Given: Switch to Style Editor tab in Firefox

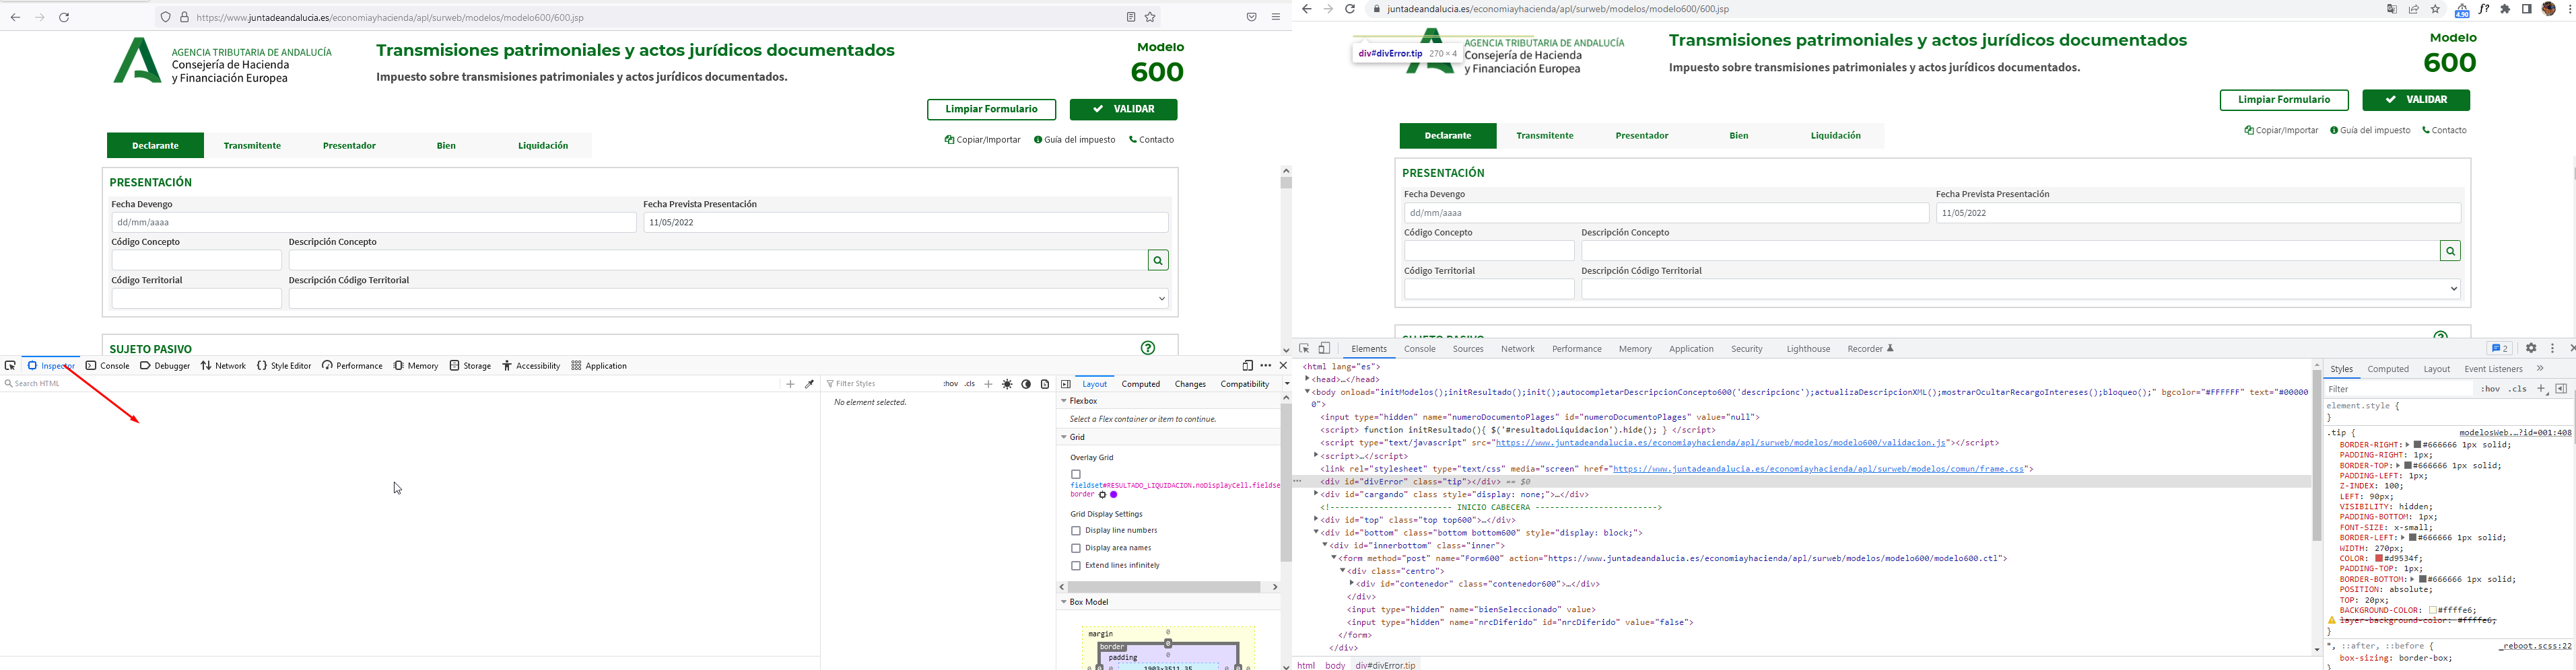Looking at the screenshot, I should pos(284,367).
